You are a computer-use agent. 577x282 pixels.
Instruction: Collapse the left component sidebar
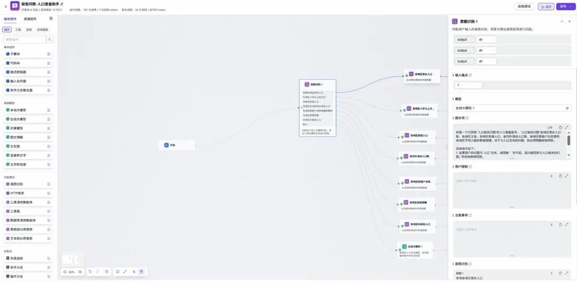point(51,18)
